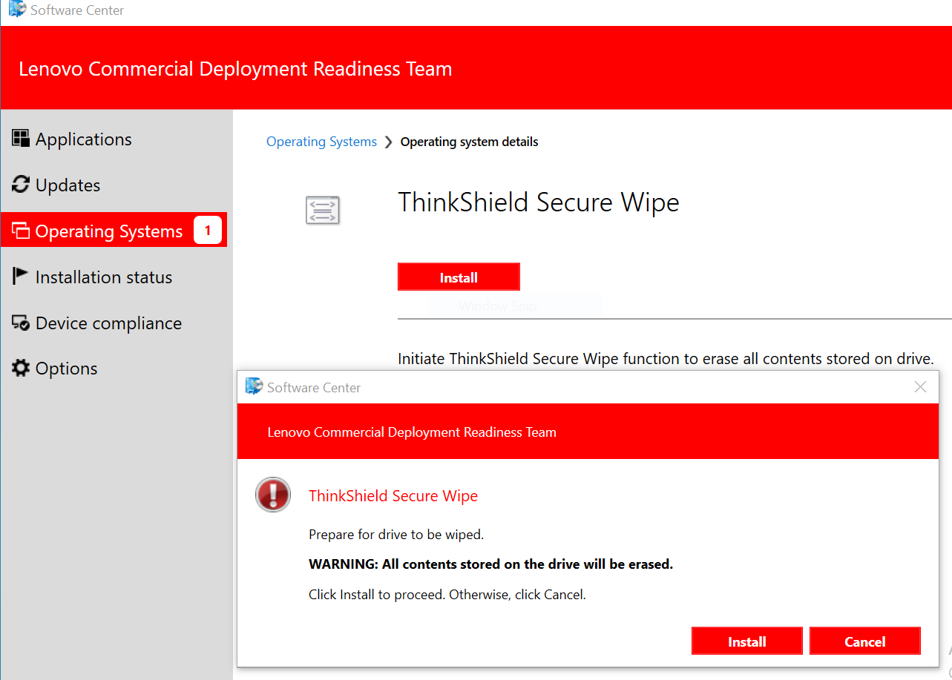Screen dimensions: 952x680
Task: Cancel the ThinkShield Secure Wipe dialog
Action: click(864, 641)
